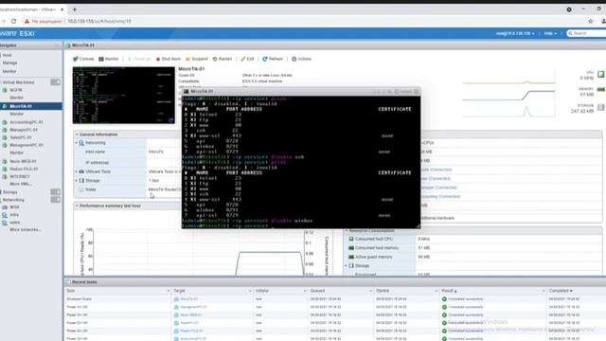
Task: Click the CPU usage icon
Action: coord(601,74)
